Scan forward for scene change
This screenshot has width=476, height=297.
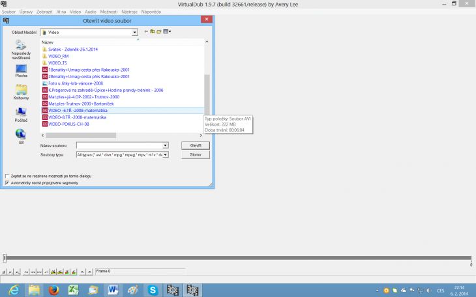click(x=74, y=272)
